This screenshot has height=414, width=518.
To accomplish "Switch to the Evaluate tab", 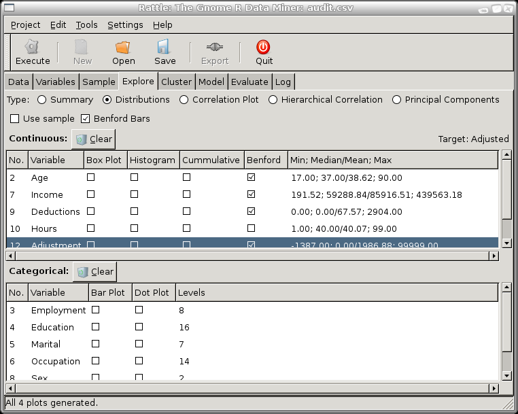I will [x=249, y=82].
